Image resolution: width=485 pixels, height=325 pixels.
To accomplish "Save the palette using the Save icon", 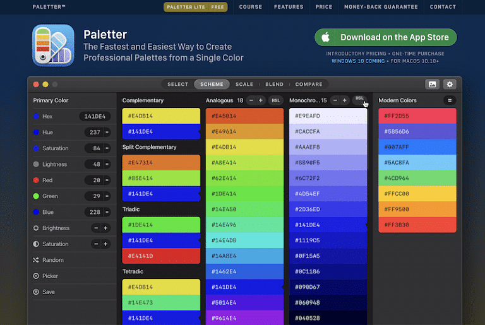I will coord(36,292).
